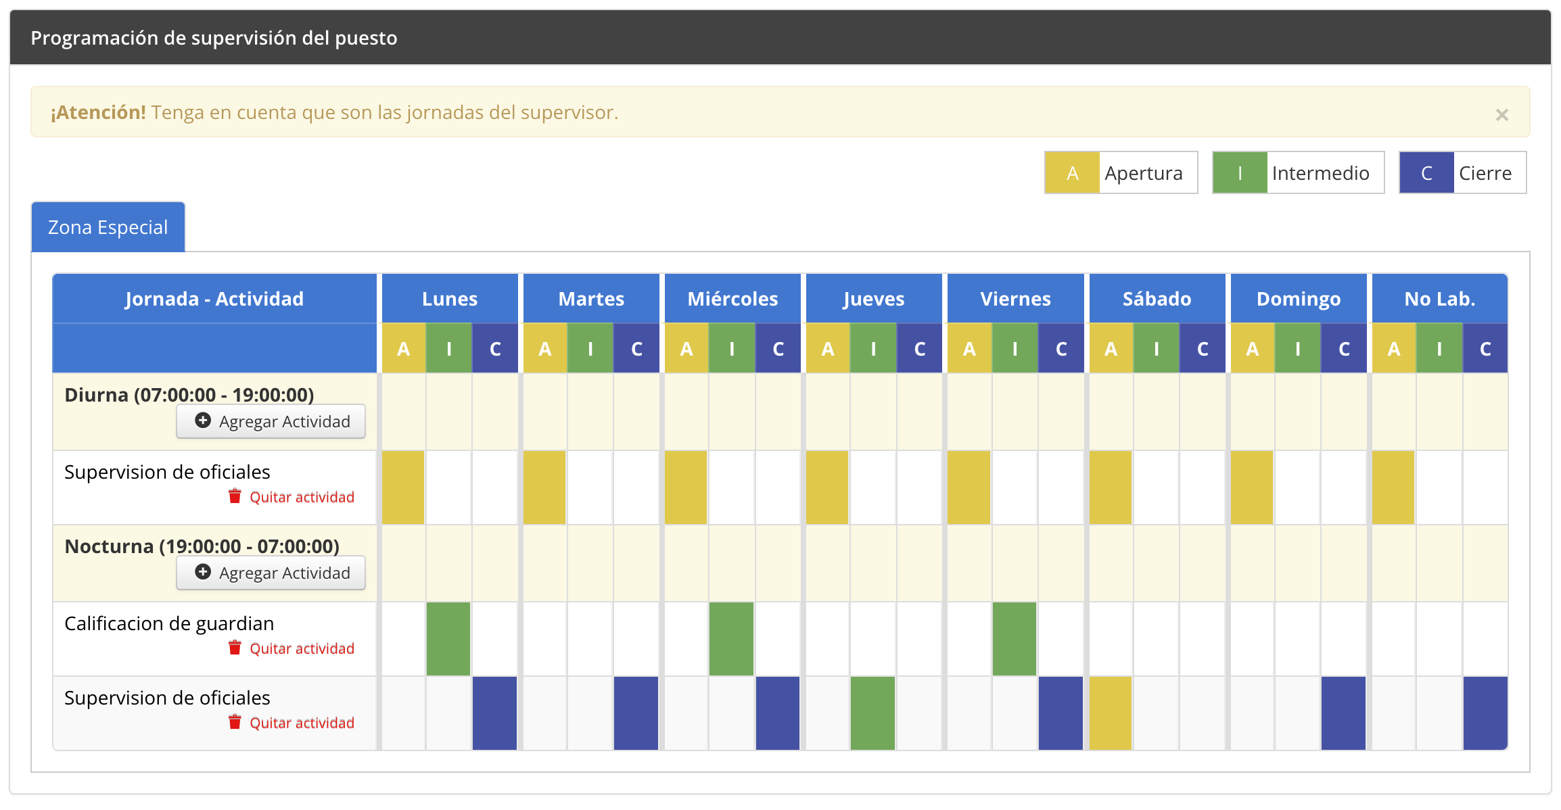Click the Miércoles column header

click(x=732, y=299)
